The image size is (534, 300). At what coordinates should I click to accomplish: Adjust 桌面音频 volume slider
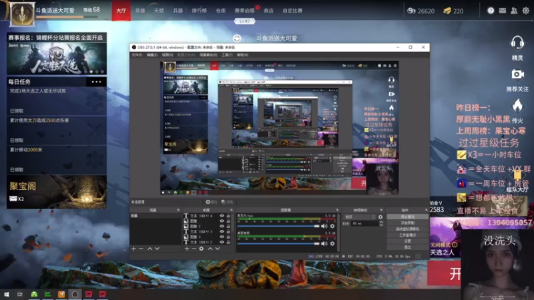point(278,243)
